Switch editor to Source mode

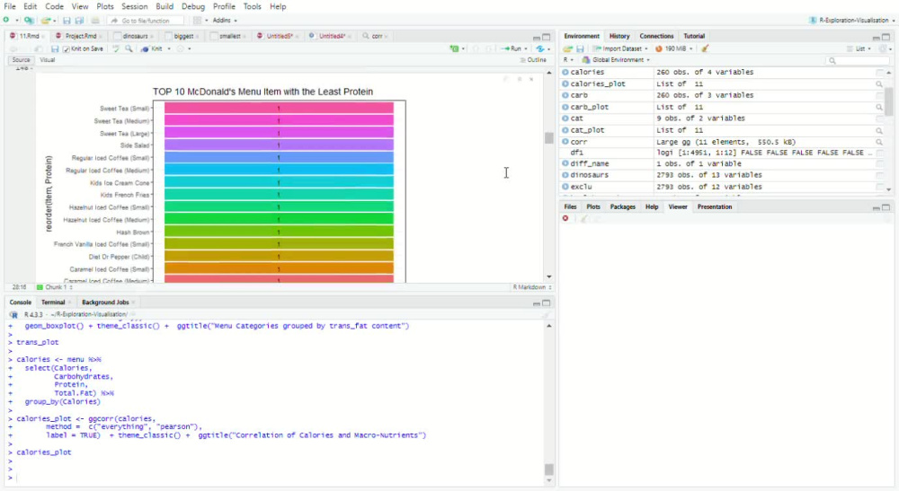[x=21, y=60]
